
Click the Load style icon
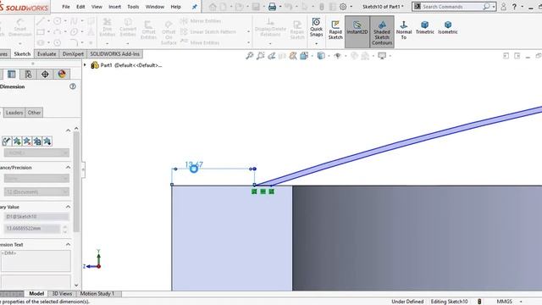point(47,141)
